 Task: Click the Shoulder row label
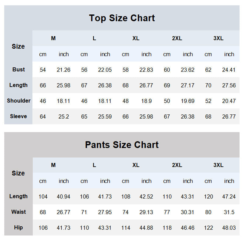(x=19, y=101)
